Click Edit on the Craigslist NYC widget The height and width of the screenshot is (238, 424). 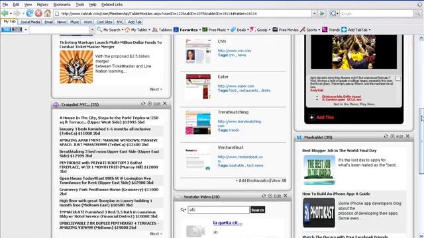157,104
